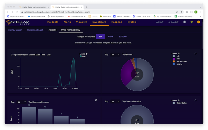The width and height of the screenshot is (208, 130).
Task: Open the System menu
Action: click(132, 22)
